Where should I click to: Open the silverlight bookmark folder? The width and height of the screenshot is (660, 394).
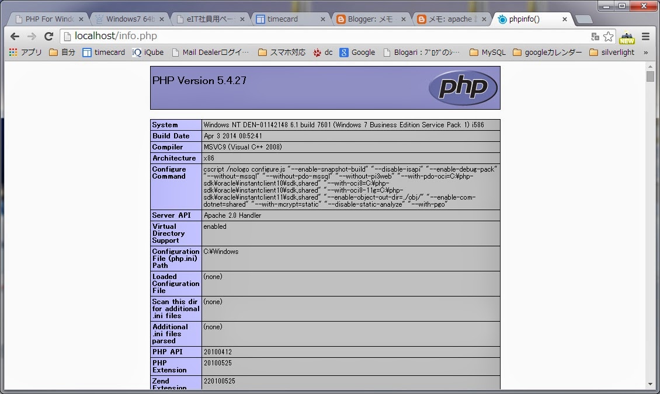(x=612, y=52)
